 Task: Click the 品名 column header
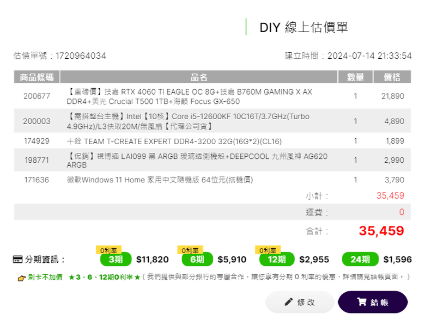(199, 77)
